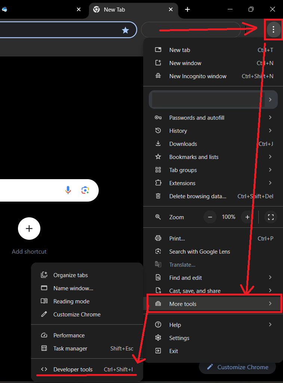Switch to the New Tab tab
Viewport: 283px width, 383px height.
133,9
